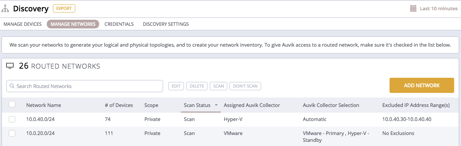Sort by the Scan Status column header
The width and height of the screenshot is (461, 146).
click(197, 105)
